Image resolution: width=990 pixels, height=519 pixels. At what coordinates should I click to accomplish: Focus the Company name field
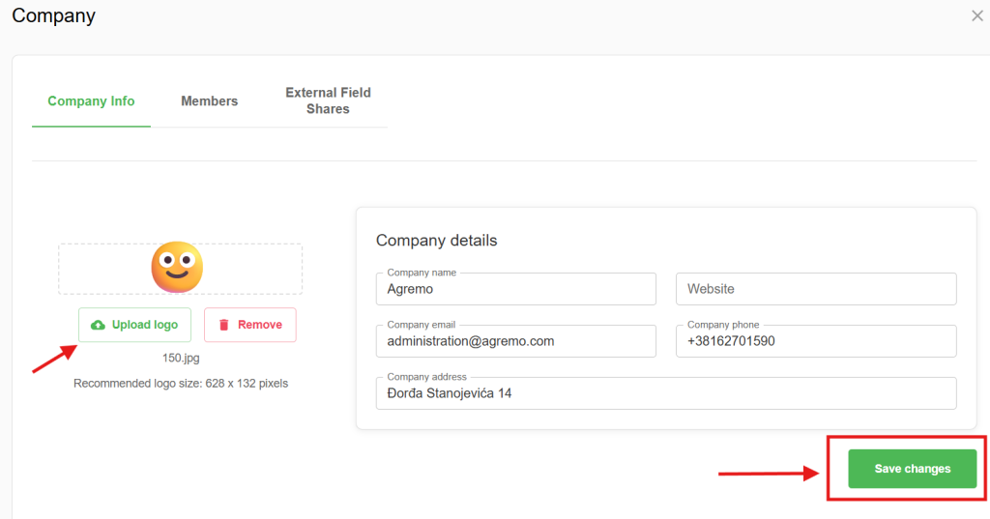click(515, 289)
